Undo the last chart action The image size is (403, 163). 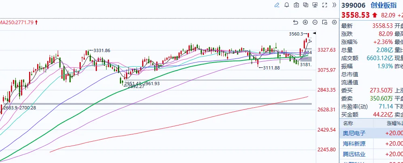[296, 22]
